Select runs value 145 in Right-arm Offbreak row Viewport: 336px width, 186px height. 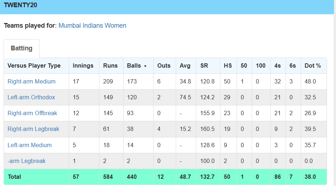pyautogui.click(x=108, y=113)
